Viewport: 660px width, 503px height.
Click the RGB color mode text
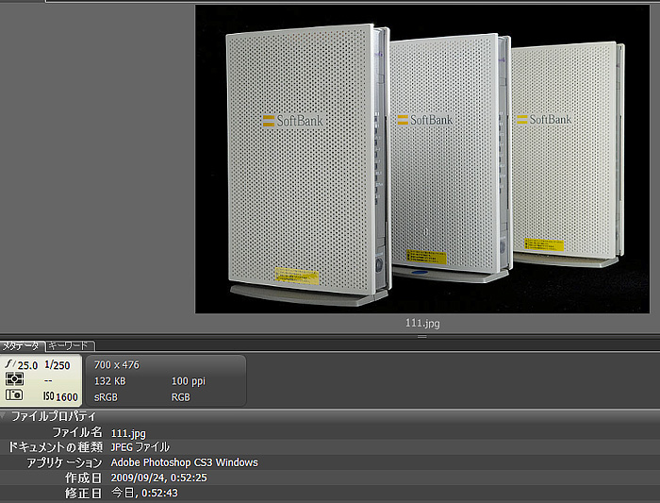(x=181, y=397)
